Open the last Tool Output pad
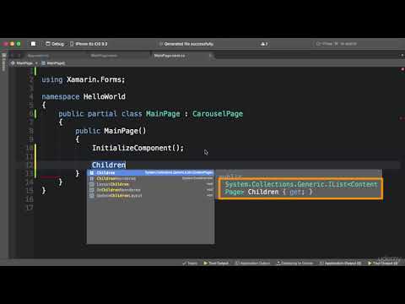405x304 pixels. coord(383,263)
